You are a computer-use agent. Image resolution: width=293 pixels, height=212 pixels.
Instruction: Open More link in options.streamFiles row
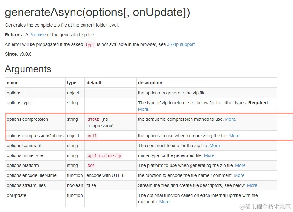(x=252, y=185)
